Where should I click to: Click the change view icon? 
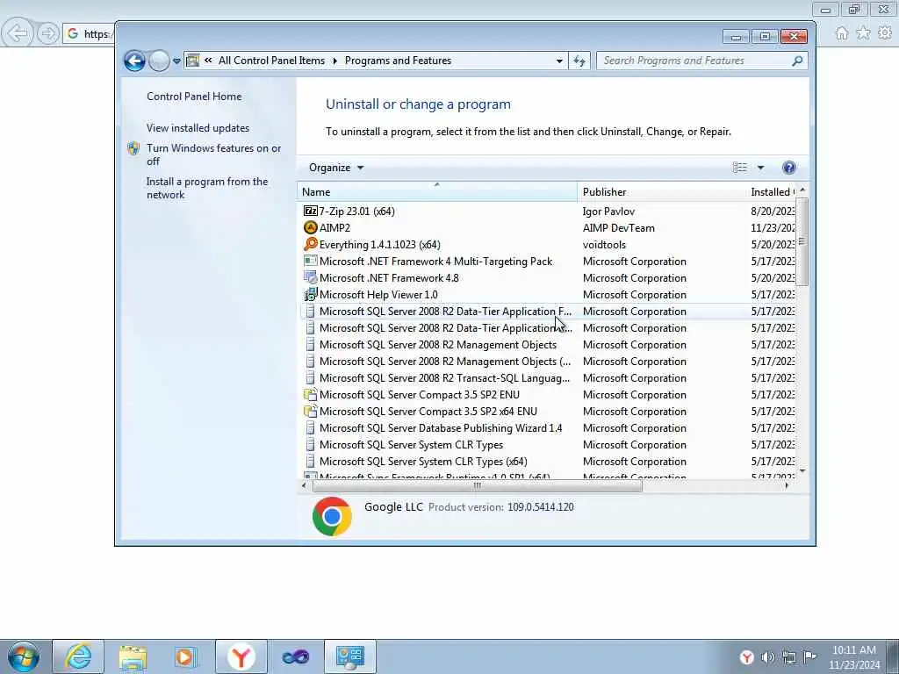[x=739, y=168]
